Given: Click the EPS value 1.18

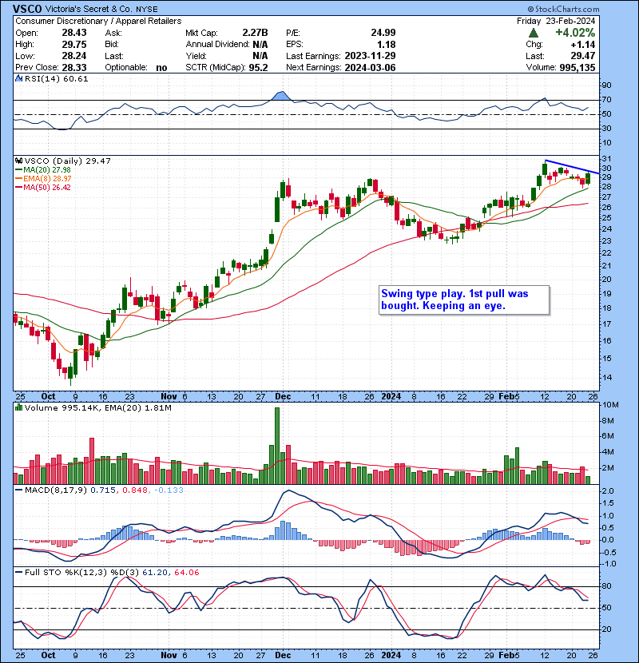Looking at the screenshot, I should pos(387,45).
